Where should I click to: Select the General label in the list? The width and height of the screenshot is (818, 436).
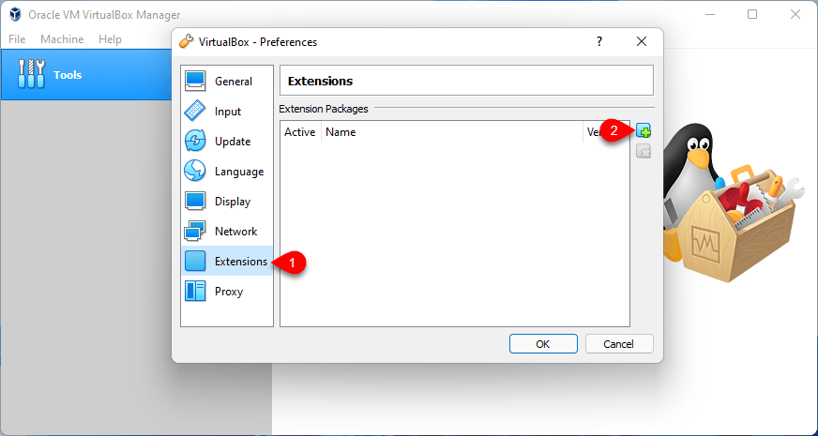point(234,82)
